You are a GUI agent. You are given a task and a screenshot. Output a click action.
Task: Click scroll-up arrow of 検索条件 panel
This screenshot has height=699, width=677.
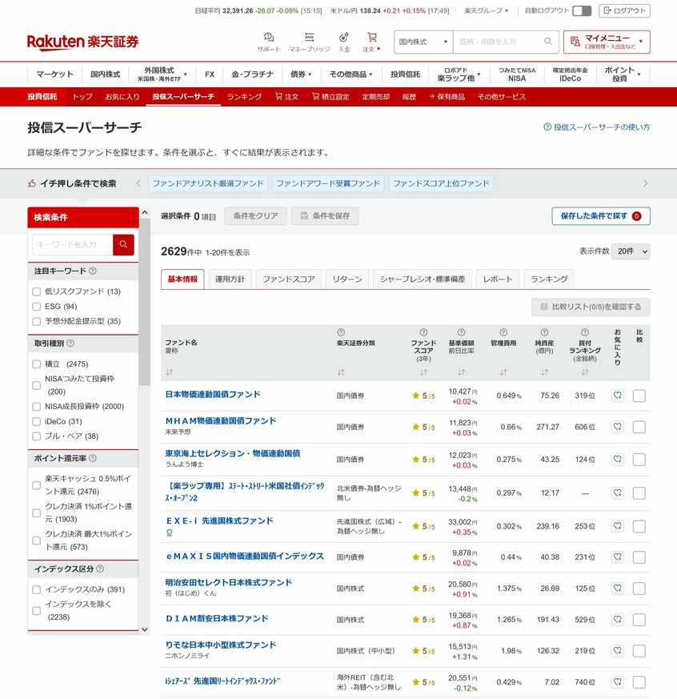(x=145, y=213)
